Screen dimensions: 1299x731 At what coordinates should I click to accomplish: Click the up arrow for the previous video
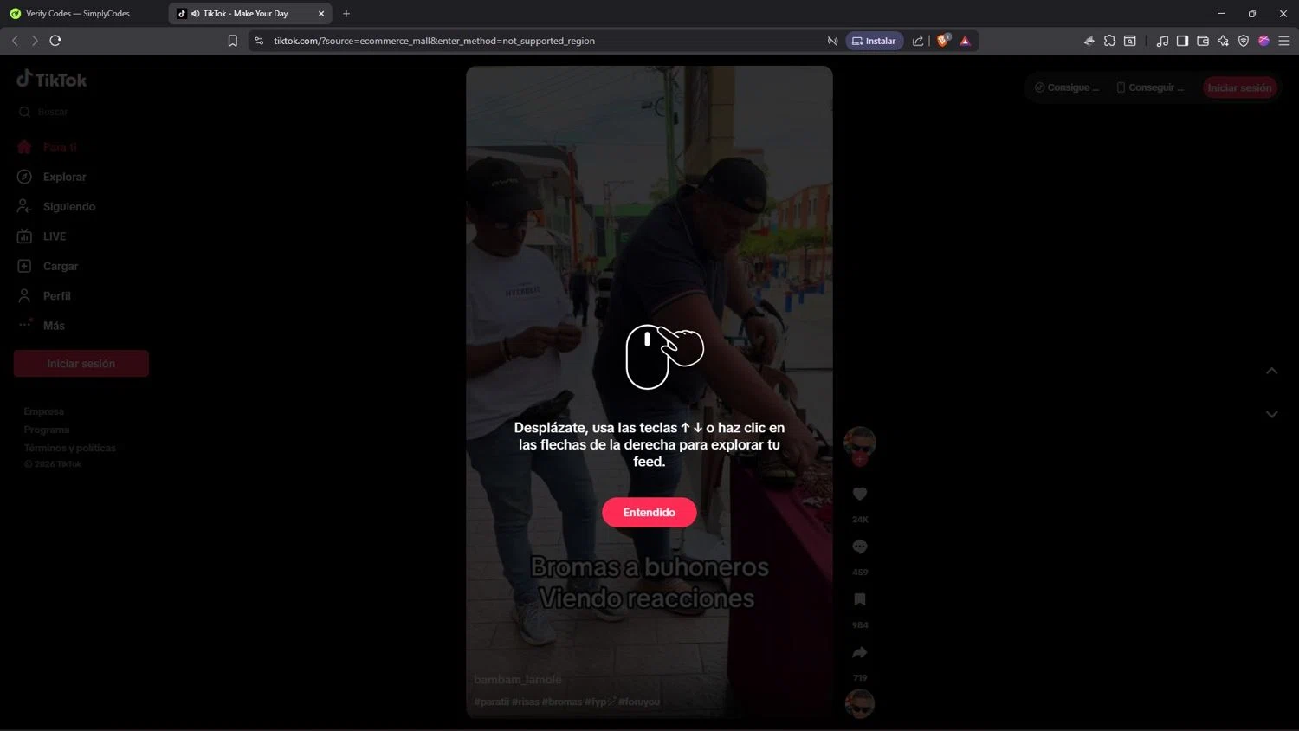point(1271,371)
